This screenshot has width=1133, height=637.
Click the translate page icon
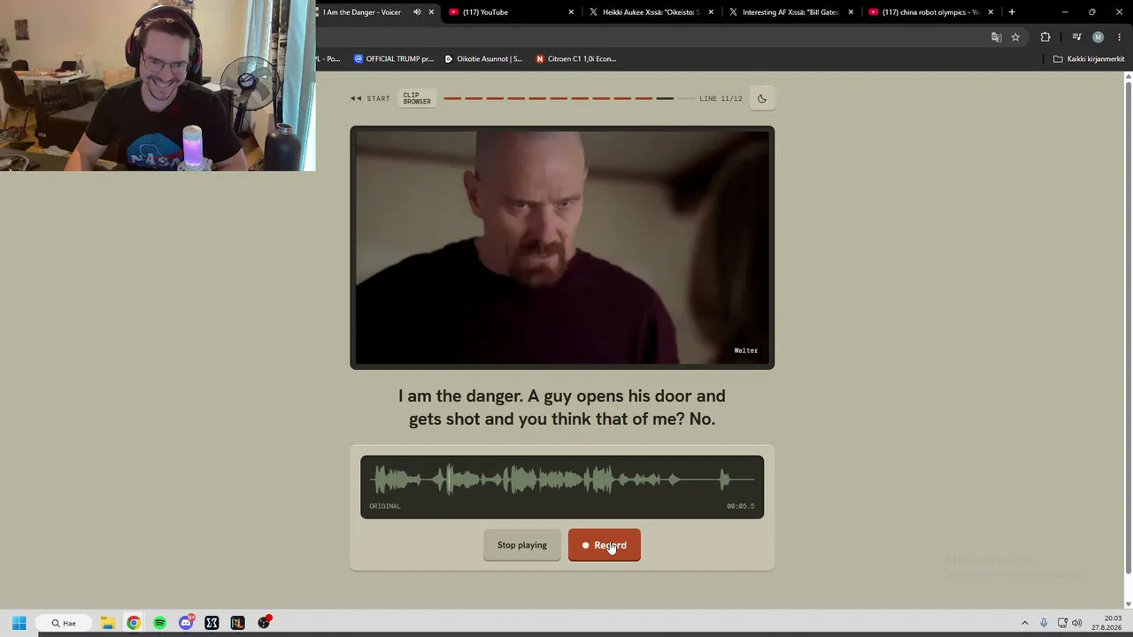pyautogui.click(x=996, y=37)
